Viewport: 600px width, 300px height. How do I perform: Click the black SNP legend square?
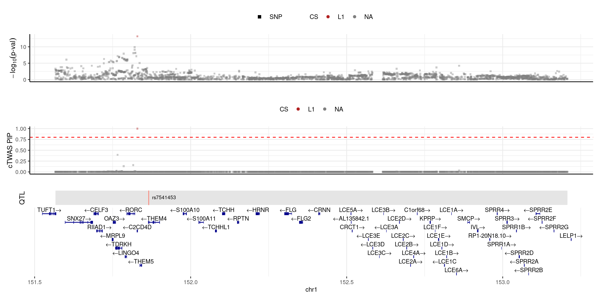(x=259, y=17)
